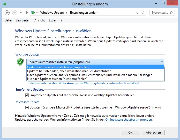Maximize the Einstellungen ändern window
Image resolution: width=180 pixels, height=140 pixels.
(163, 3)
